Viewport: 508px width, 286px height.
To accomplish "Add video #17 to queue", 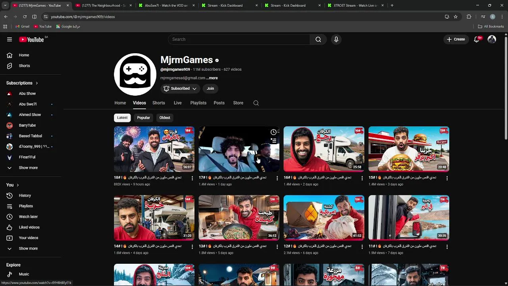I will pyautogui.click(x=273, y=141).
